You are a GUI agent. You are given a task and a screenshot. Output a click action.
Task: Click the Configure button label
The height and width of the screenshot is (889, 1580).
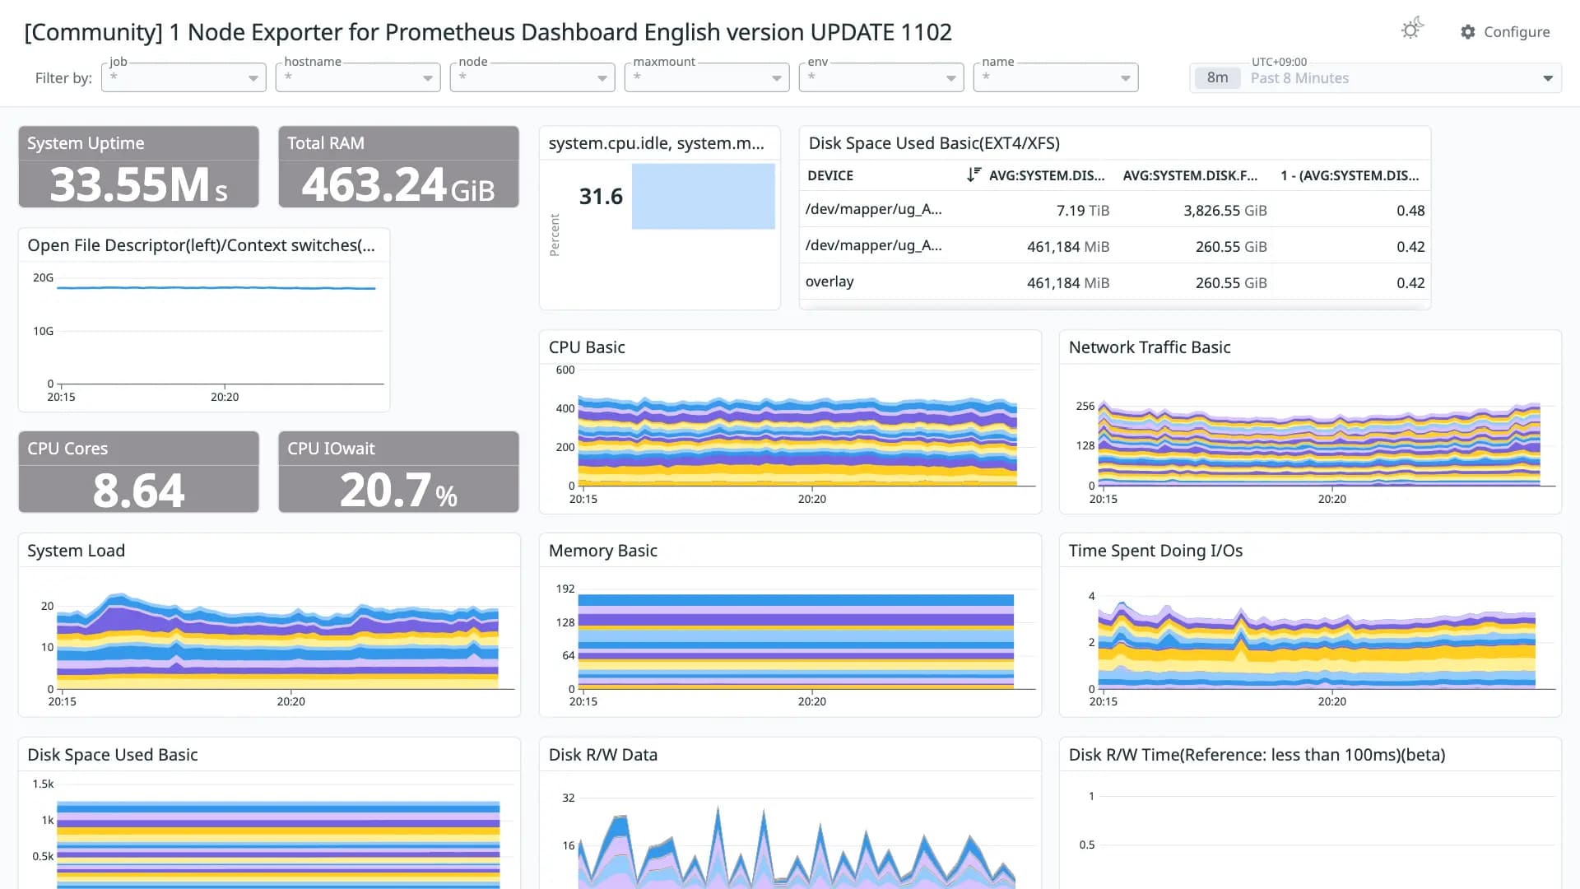point(1517,31)
